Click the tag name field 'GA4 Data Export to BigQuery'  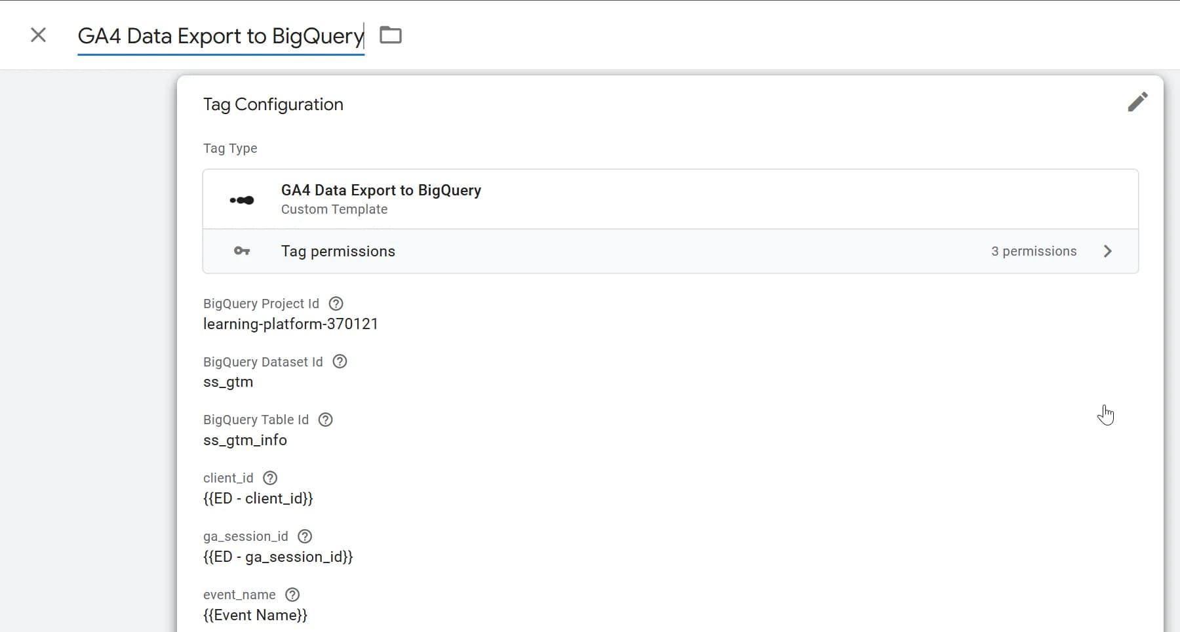coord(221,35)
